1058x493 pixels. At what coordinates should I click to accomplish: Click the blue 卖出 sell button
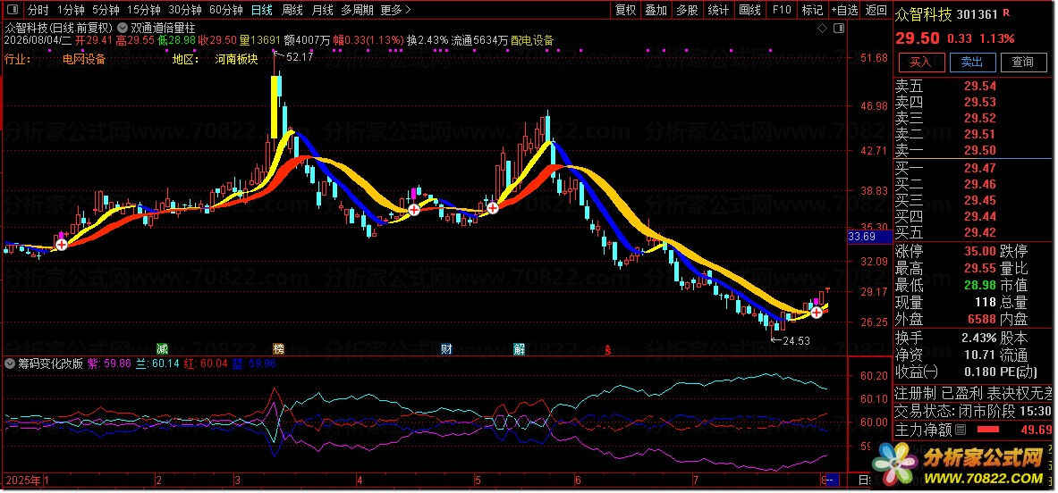click(971, 62)
